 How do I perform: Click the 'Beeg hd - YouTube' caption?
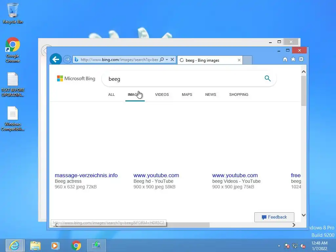154,181
